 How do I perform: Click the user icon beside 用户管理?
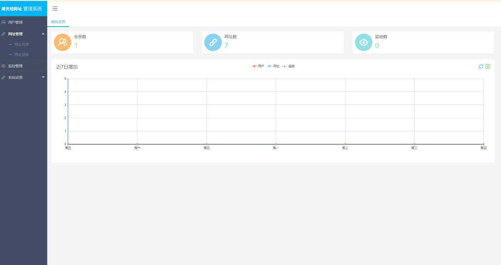3,22
